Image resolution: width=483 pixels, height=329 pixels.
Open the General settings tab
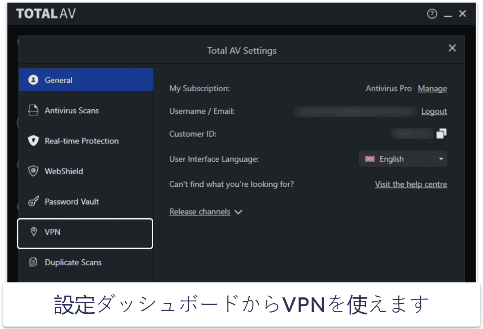coord(86,80)
